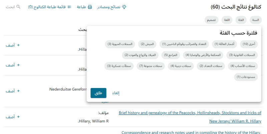Open the السنة filter dropdown
Image resolution: width=267 pixels, height=134 pixels.
(x=255, y=20)
